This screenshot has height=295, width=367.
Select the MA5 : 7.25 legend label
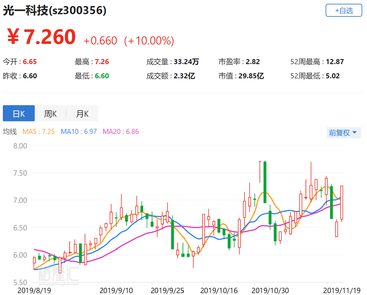point(39,132)
